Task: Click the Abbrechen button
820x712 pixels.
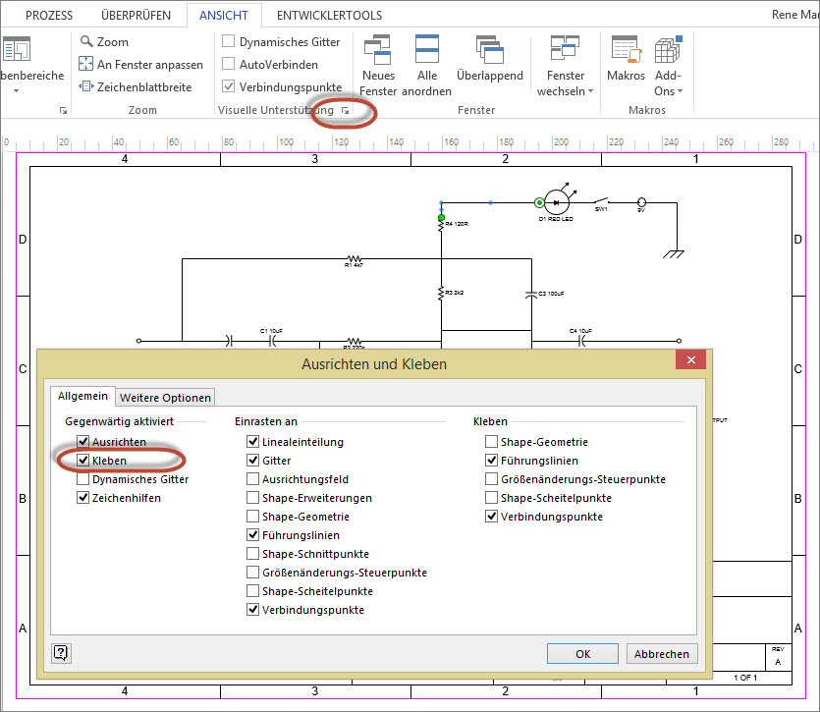Action: pyautogui.click(x=662, y=653)
